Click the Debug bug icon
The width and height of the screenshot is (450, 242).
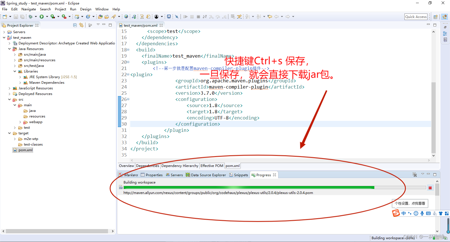pyautogui.click(x=30, y=17)
